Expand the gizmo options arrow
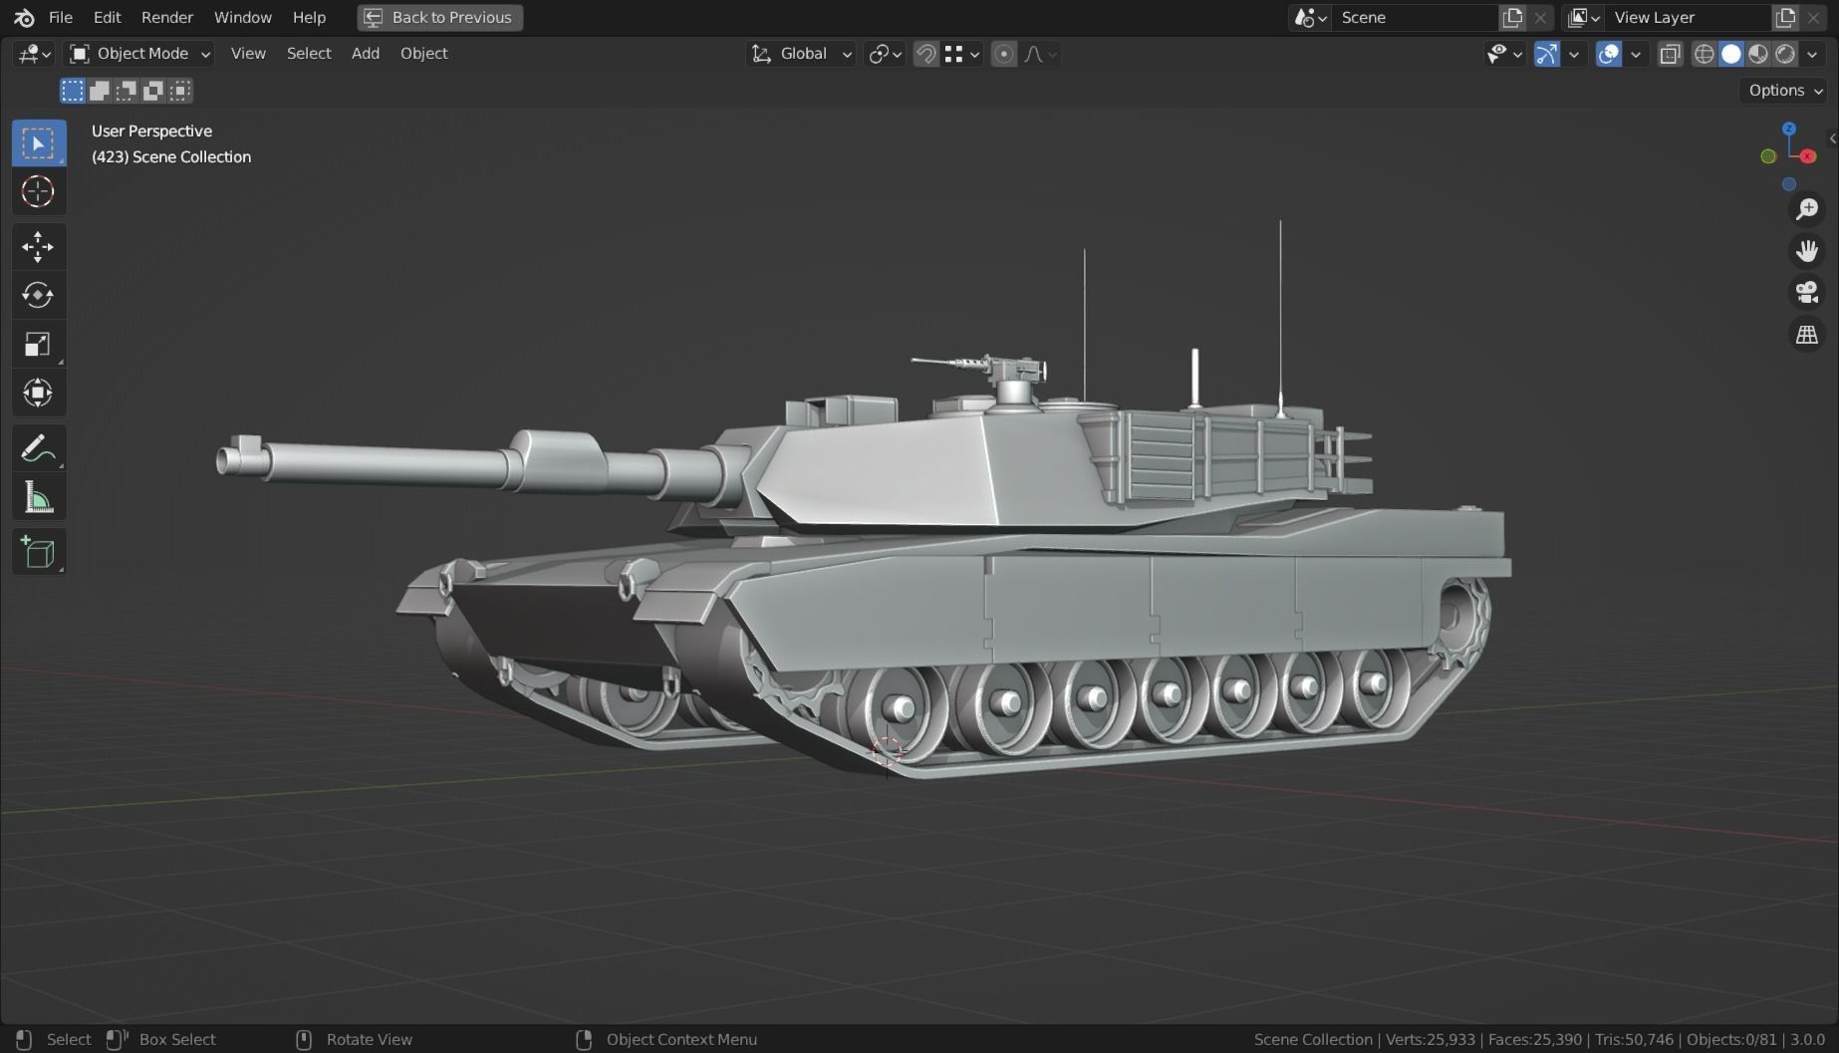This screenshot has width=1839, height=1053. coord(1574,54)
